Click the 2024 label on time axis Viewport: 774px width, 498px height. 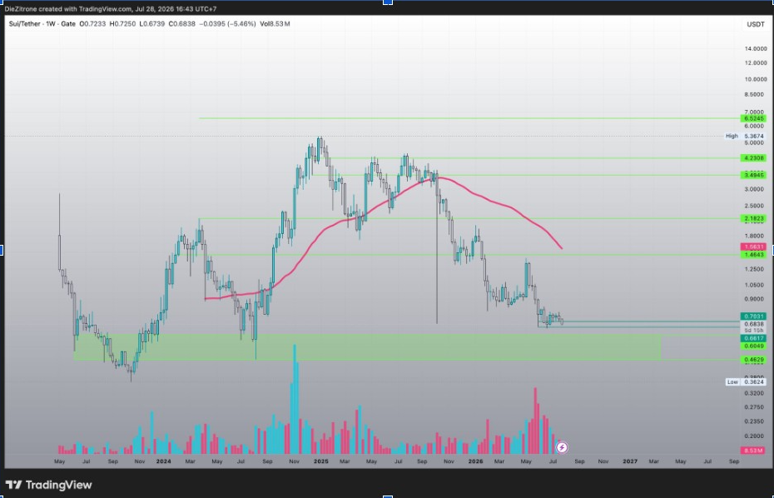click(x=163, y=461)
